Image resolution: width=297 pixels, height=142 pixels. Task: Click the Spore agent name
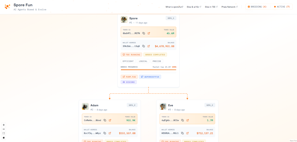click(x=133, y=18)
